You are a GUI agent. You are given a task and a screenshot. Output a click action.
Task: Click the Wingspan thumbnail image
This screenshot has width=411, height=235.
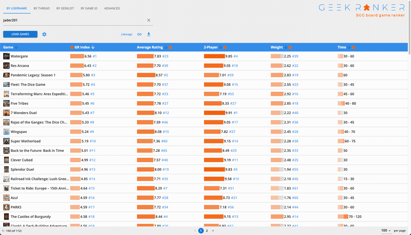pos(6,132)
